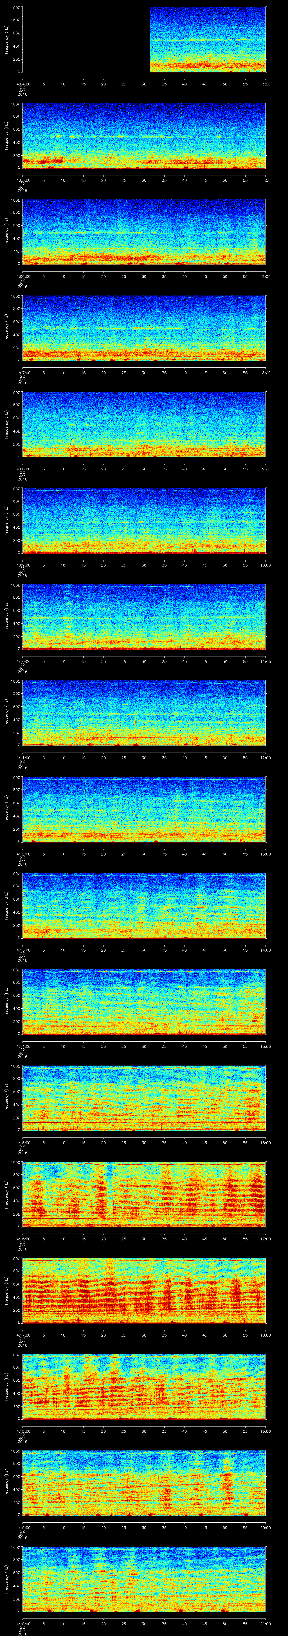Image resolution: width=288 pixels, height=1636 pixels.
Task: Click the 8:00 end time label
Action: (266, 373)
